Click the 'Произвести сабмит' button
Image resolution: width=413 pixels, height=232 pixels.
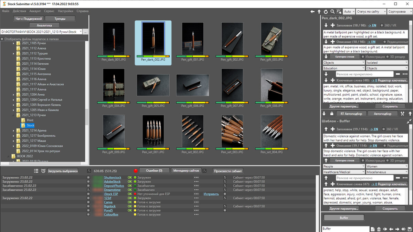click(228, 171)
